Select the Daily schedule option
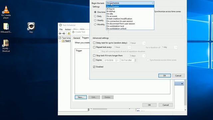213x120 pixels. 95,16
